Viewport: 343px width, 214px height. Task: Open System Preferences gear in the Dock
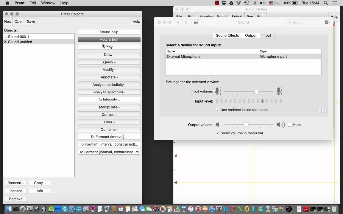tap(219, 209)
